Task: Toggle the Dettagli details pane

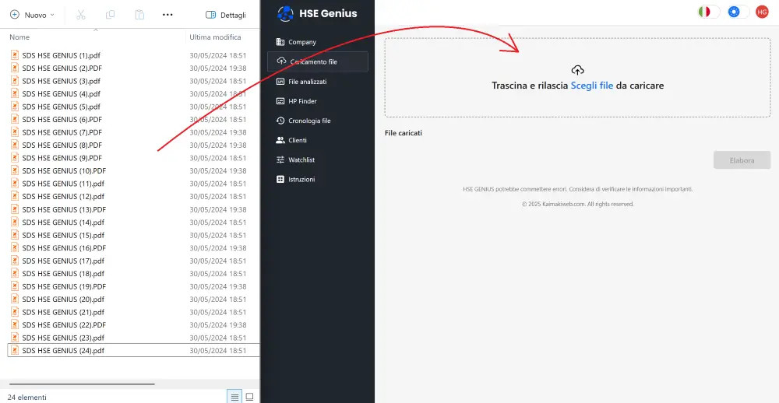Action: click(226, 15)
